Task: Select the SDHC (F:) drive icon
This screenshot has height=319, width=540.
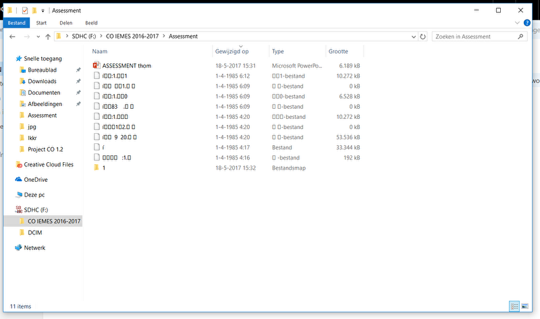Action: click(20, 210)
